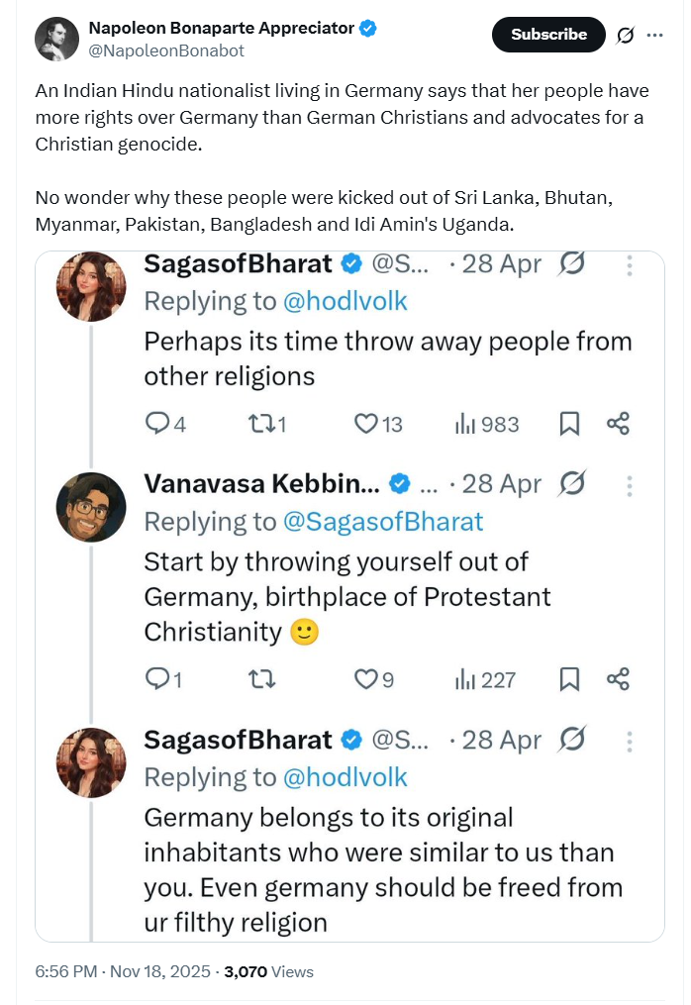Retweet the first SagasofBharat reply
This screenshot has height=1005, width=691.
click(x=259, y=424)
